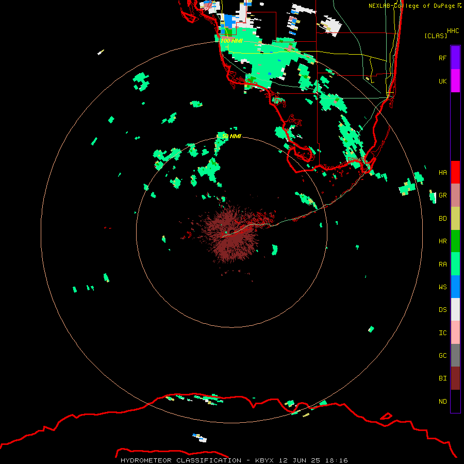Click the '[CLAS]' units label

click(x=436, y=36)
